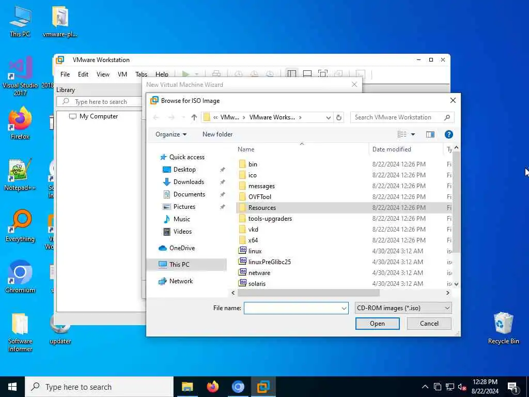Show hidden system tray icons
The image size is (529, 397).
pos(425,387)
